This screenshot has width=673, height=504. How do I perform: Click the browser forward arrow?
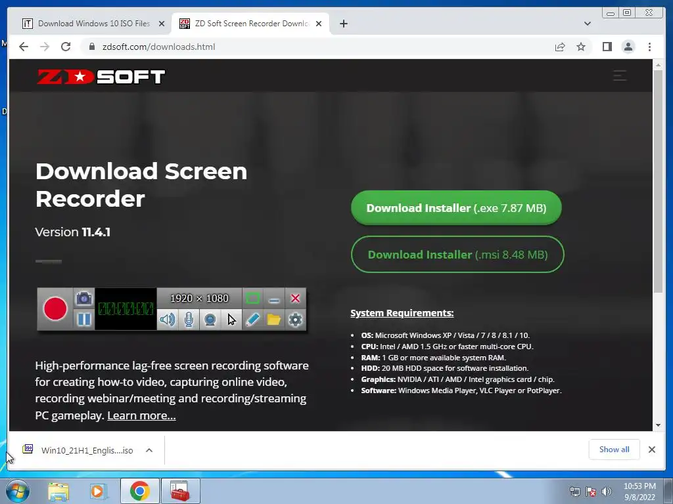tap(45, 47)
